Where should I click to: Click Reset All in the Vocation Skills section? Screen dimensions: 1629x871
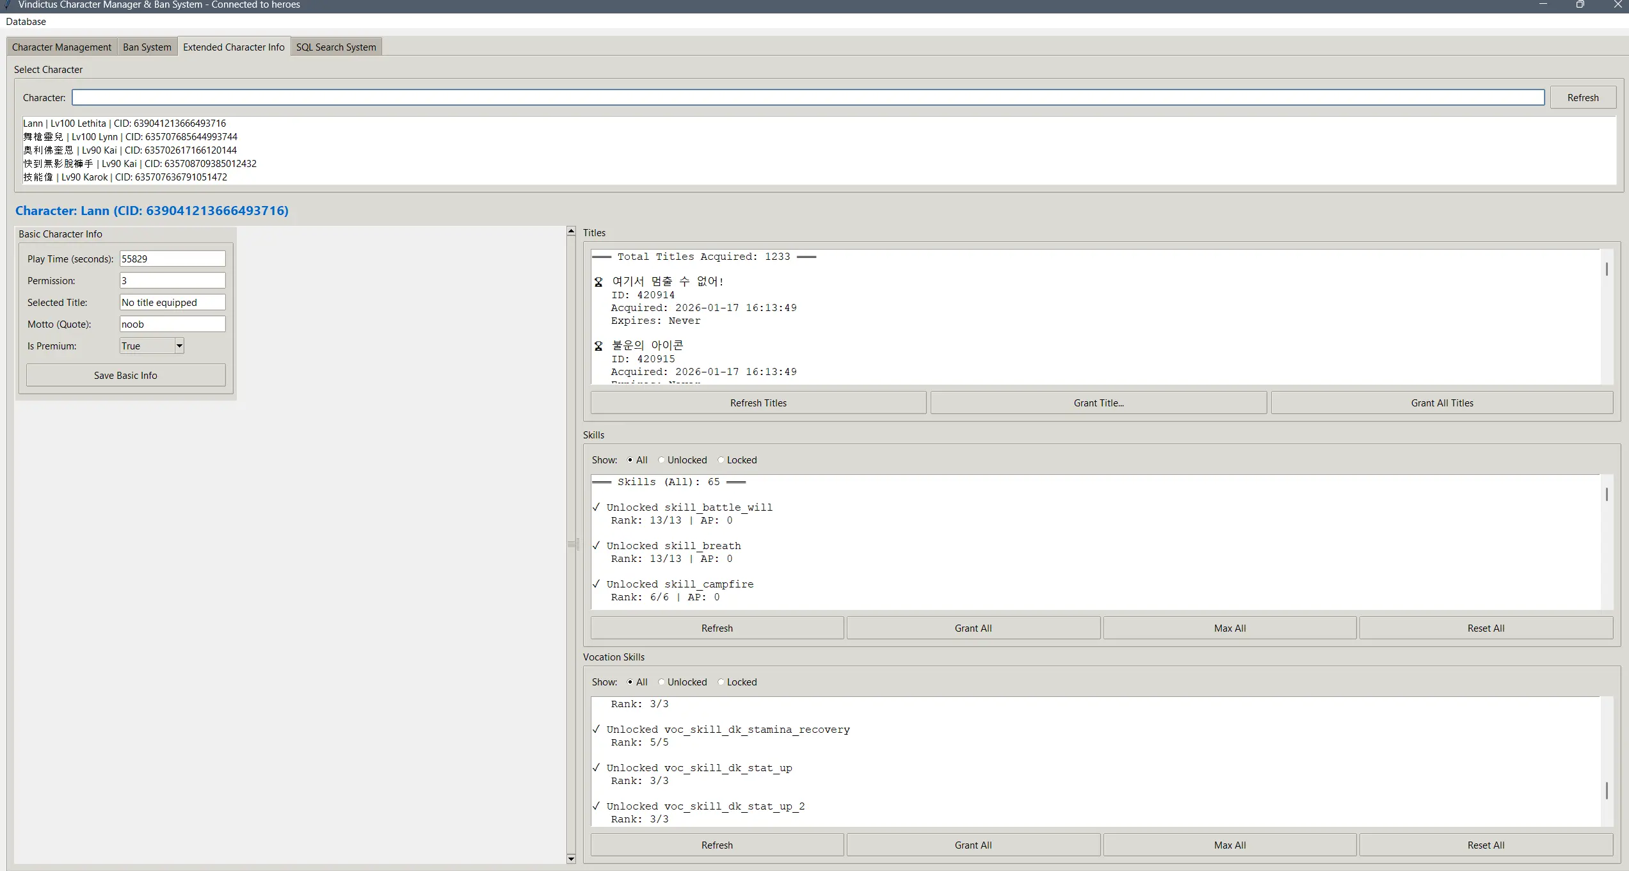tap(1486, 845)
